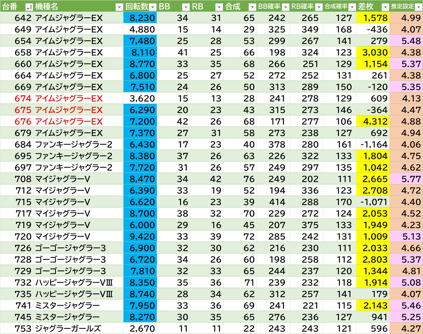Select the 推定設定 header cell
This screenshot has height=334, width=423.
(x=406, y=6)
